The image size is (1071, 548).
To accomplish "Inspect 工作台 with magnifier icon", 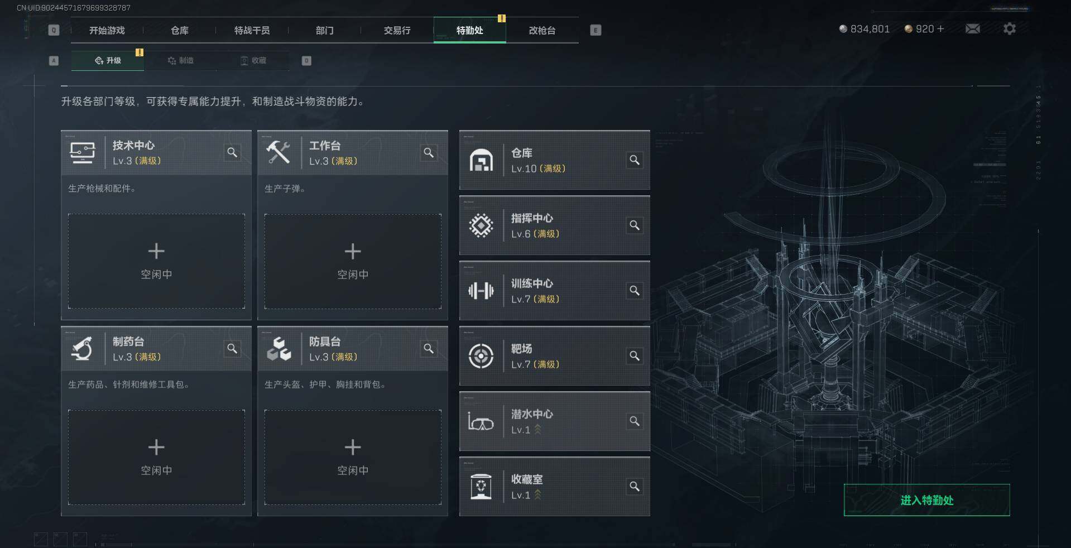I will 429,152.
